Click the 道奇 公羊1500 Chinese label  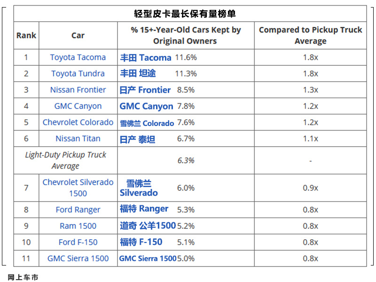148,226
